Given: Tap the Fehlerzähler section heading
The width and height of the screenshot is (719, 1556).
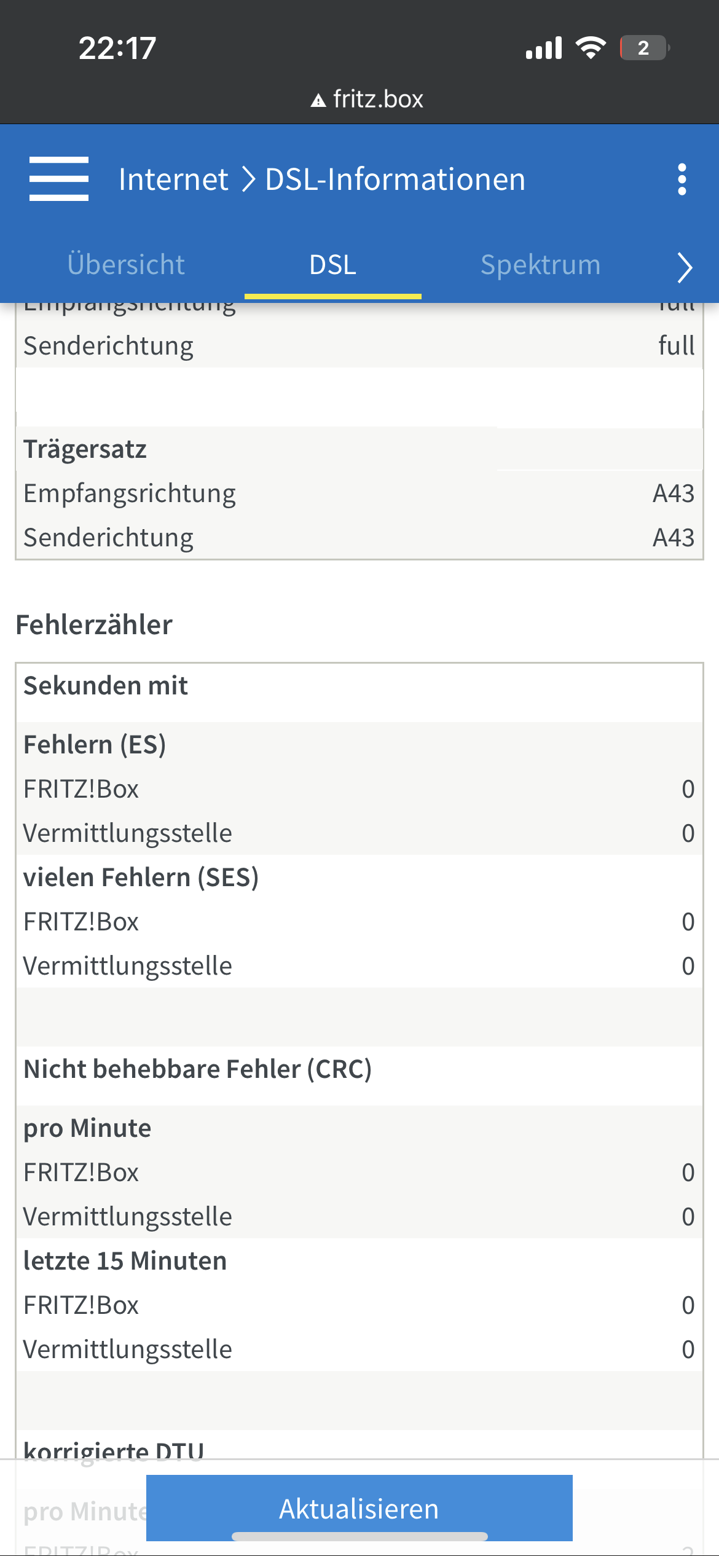Looking at the screenshot, I should click(x=94, y=625).
